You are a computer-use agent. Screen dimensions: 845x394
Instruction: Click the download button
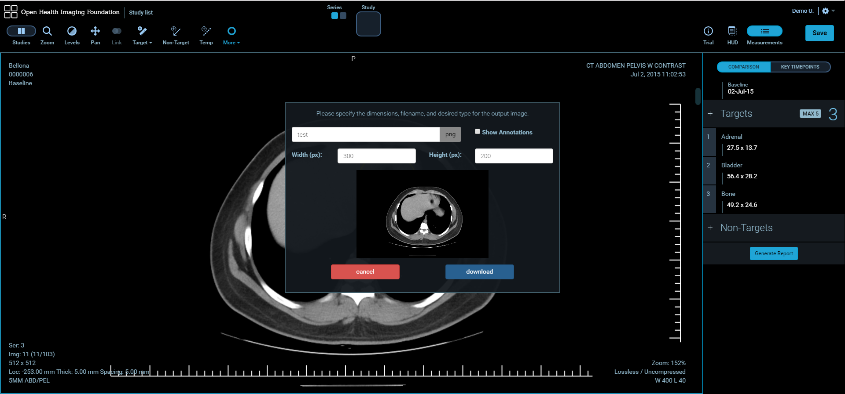click(479, 271)
